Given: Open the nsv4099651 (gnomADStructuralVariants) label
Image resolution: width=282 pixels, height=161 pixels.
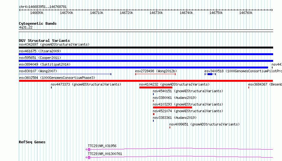Looking at the screenshot, I should click(x=204, y=124).
